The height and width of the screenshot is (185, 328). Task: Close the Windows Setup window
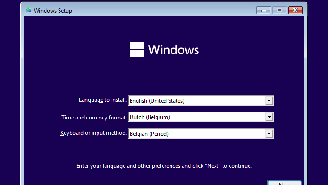295,10
